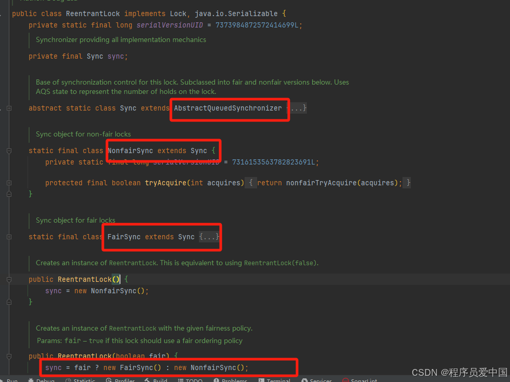
Task: Click the serialVersionUID field in ReentrantLock
Action: tap(169, 25)
